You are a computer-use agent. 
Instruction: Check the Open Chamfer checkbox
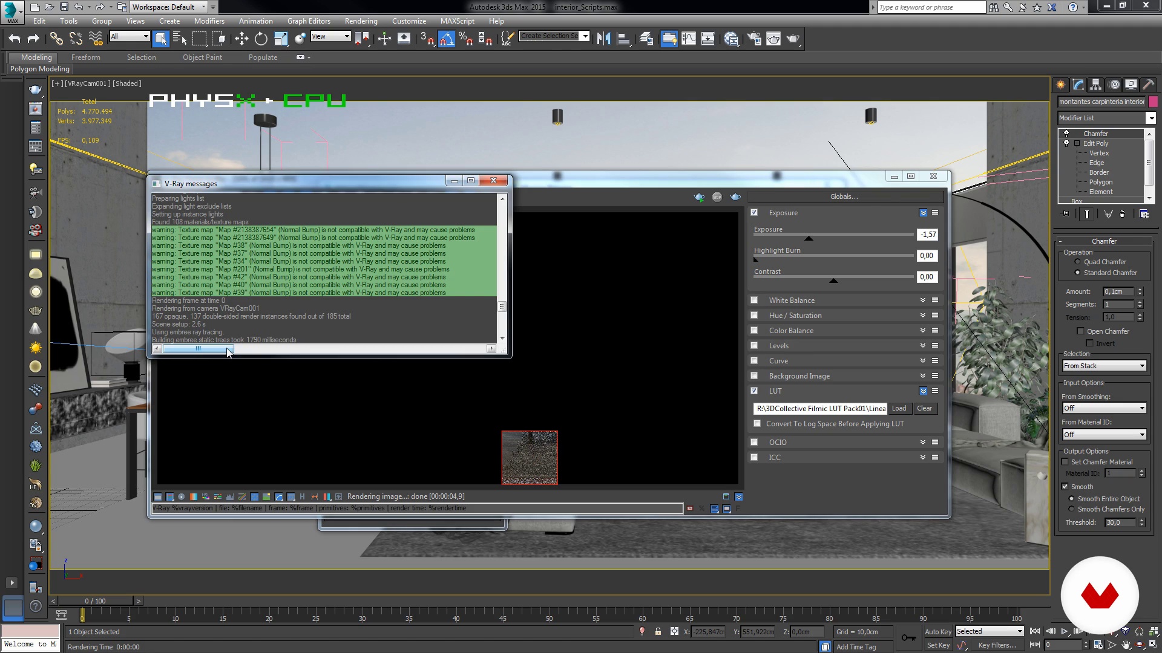(x=1080, y=331)
